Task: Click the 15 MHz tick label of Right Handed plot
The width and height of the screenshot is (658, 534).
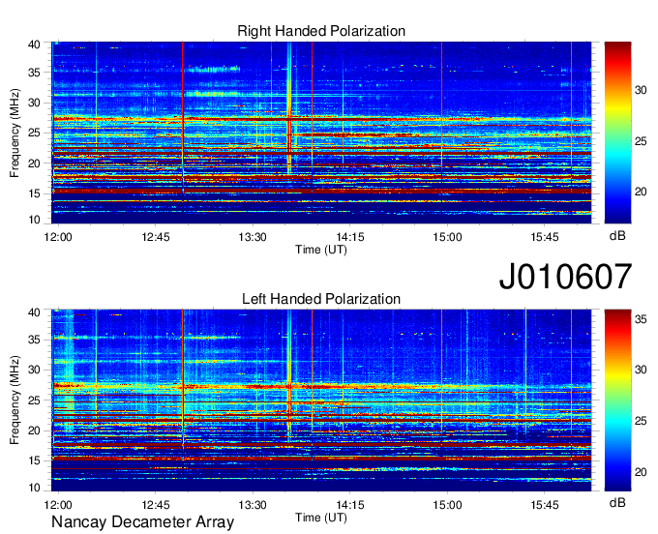Action: click(x=34, y=193)
